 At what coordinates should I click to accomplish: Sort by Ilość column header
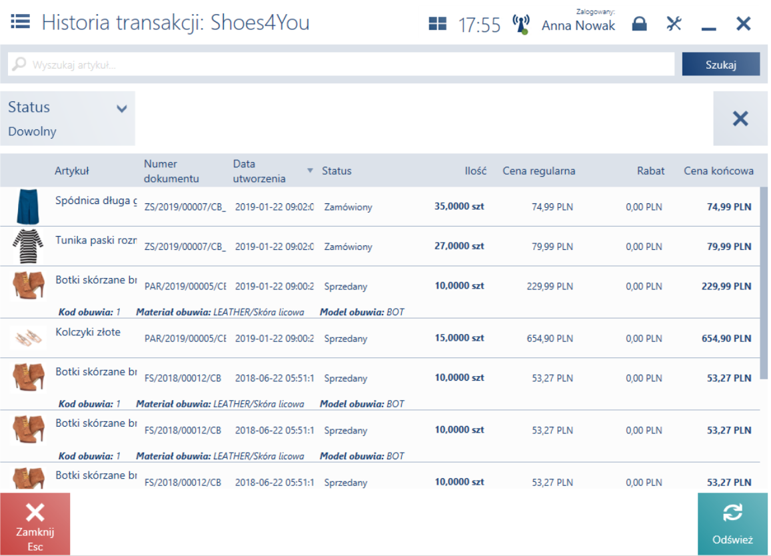point(476,171)
